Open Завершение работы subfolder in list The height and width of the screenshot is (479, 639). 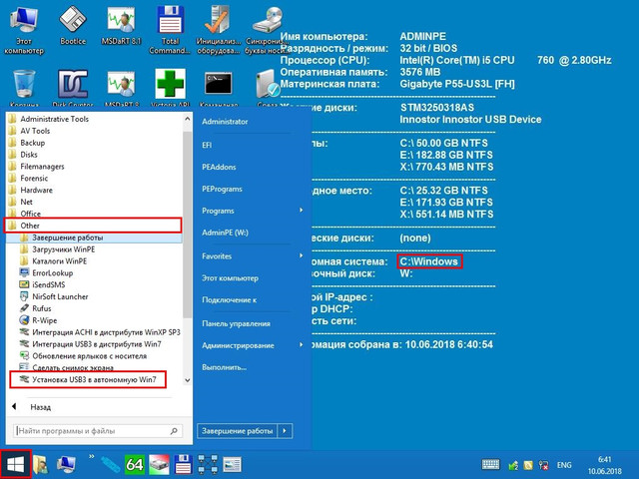pos(95,238)
